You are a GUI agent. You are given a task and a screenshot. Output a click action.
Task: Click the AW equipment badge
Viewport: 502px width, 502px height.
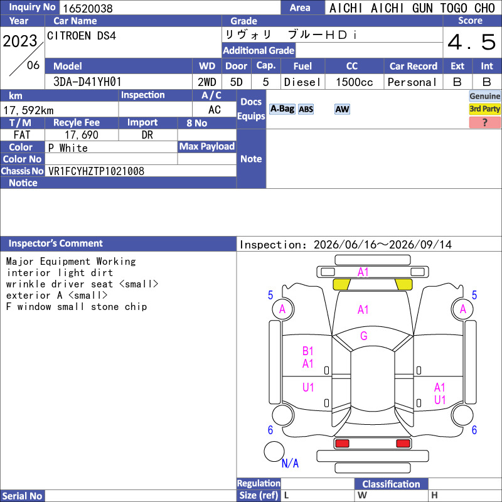click(342, 109)
